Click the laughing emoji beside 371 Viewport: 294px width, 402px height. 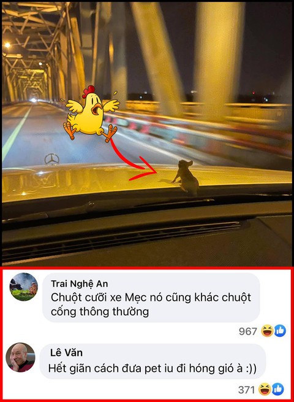pyautogui.click(x=265, y=389)
